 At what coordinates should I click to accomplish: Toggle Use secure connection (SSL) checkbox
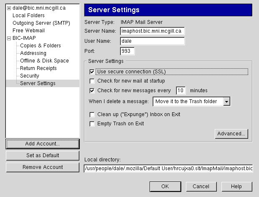click(92, 72)
